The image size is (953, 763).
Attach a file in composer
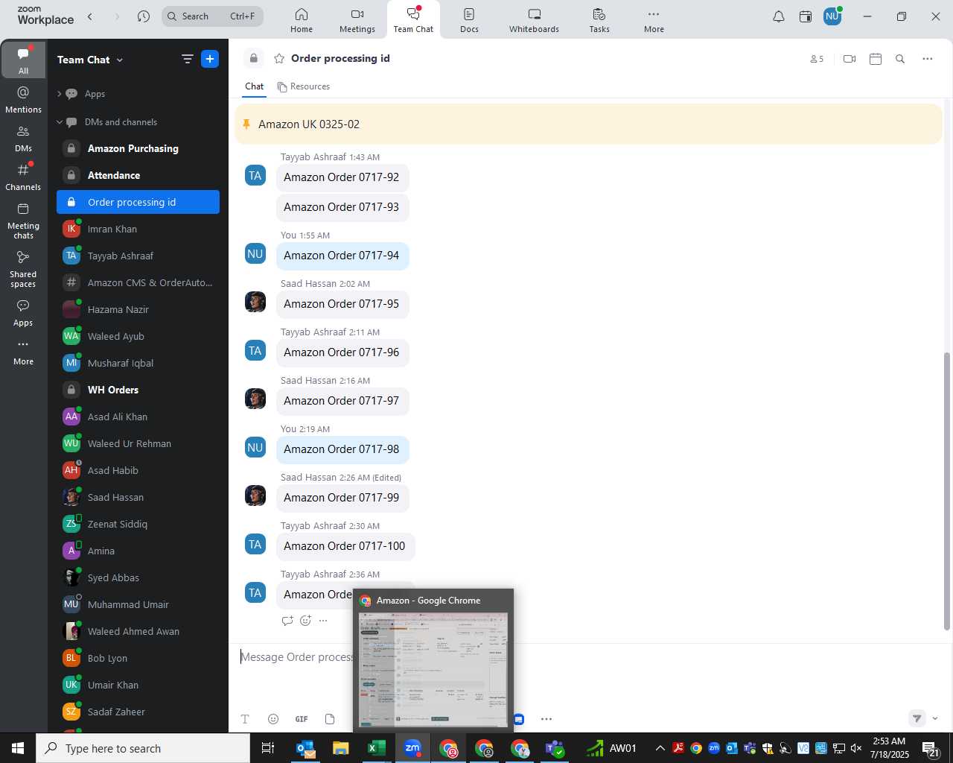pos(330,719)
